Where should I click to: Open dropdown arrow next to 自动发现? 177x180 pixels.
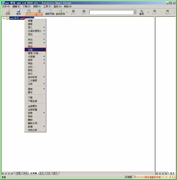67,12
